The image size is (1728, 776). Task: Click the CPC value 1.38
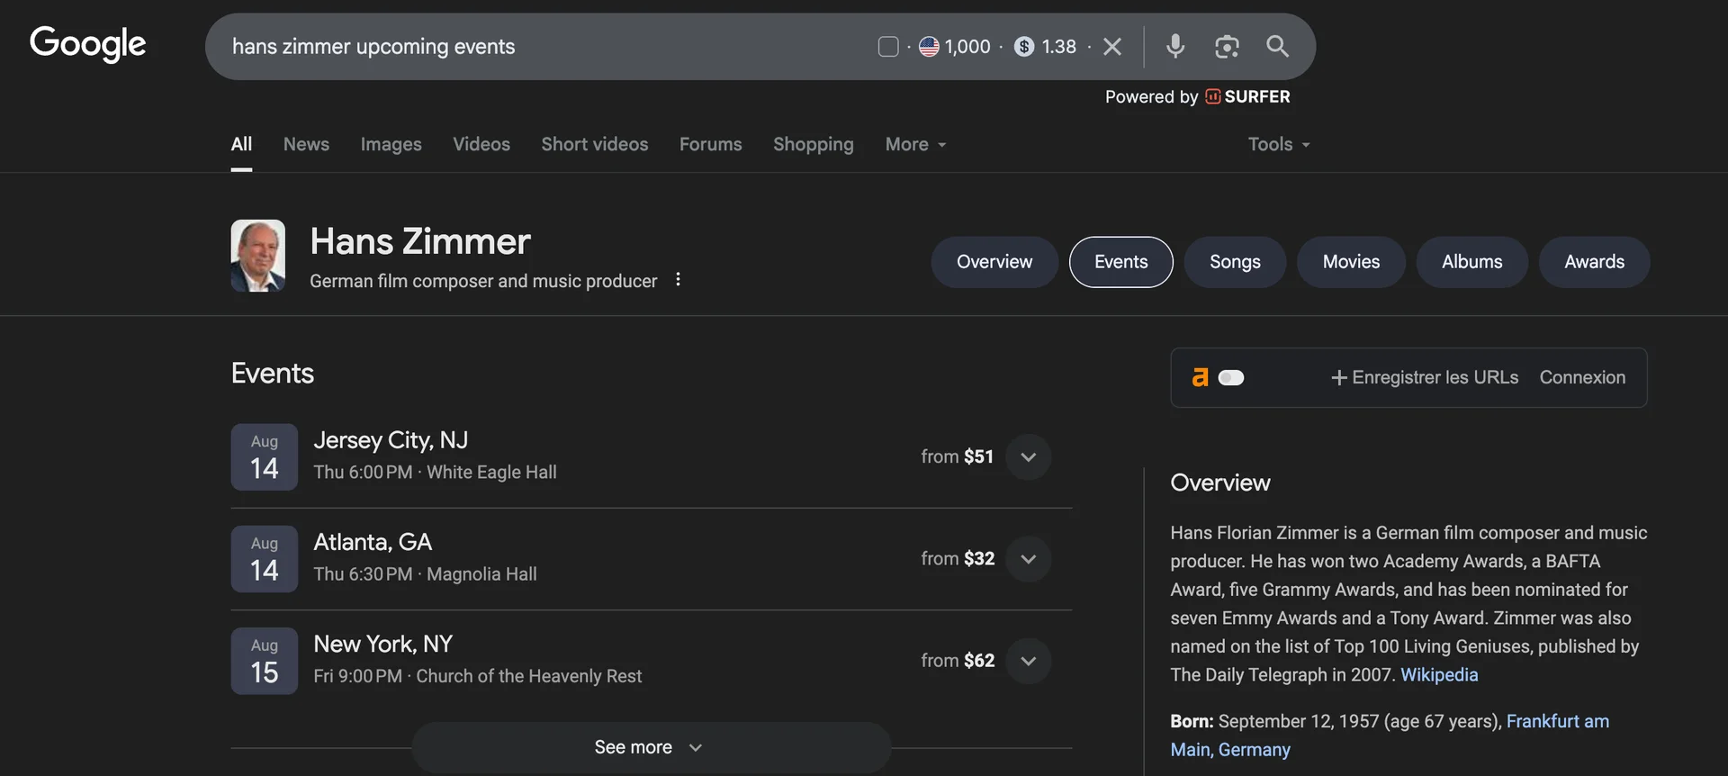click(x=1059, y=47)
